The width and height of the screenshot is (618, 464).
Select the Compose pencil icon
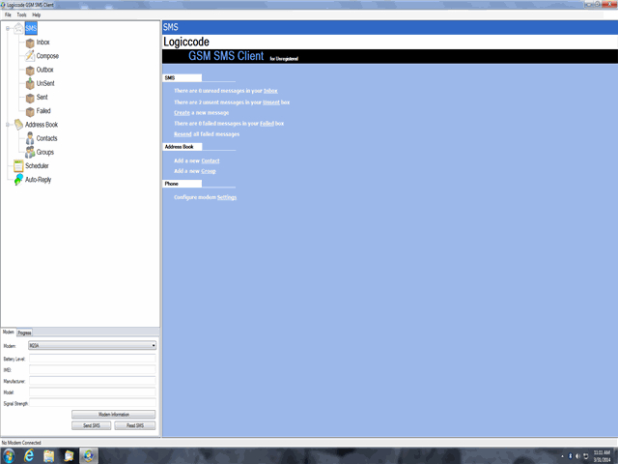coord(29,56)
